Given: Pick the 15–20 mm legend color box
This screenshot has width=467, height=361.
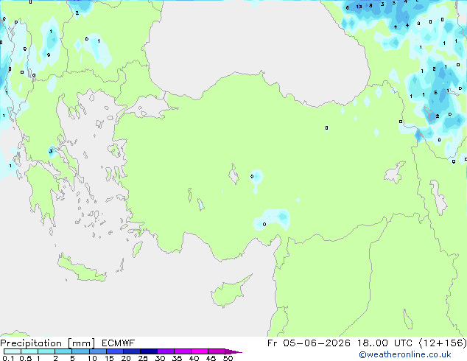Looking at the screenshot, I should coord(114,351).
